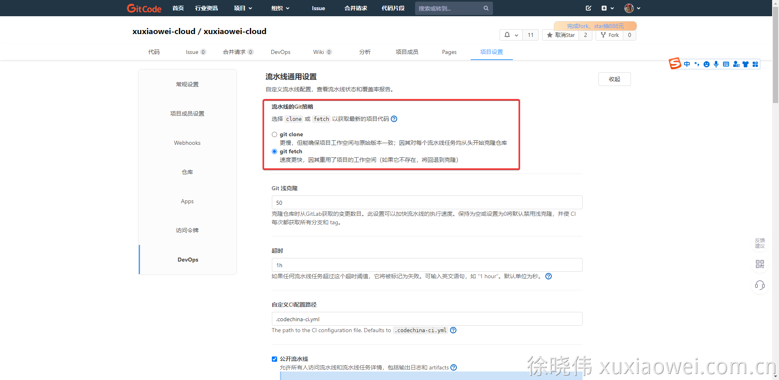The height and width of the screenshot is (380, 779).
Task: Click help icon beside timeout description
Action: coord(549,276)
